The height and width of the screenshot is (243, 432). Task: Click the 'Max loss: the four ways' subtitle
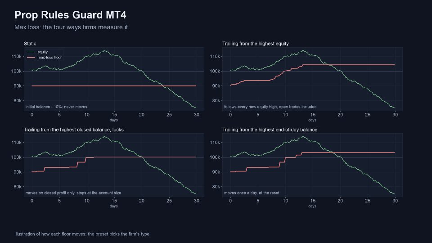click(71, 27)
